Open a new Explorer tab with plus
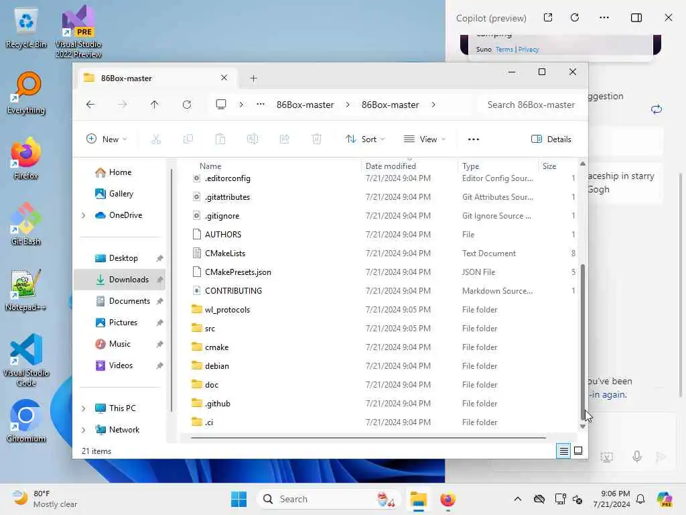 click(x=253, y=78)
